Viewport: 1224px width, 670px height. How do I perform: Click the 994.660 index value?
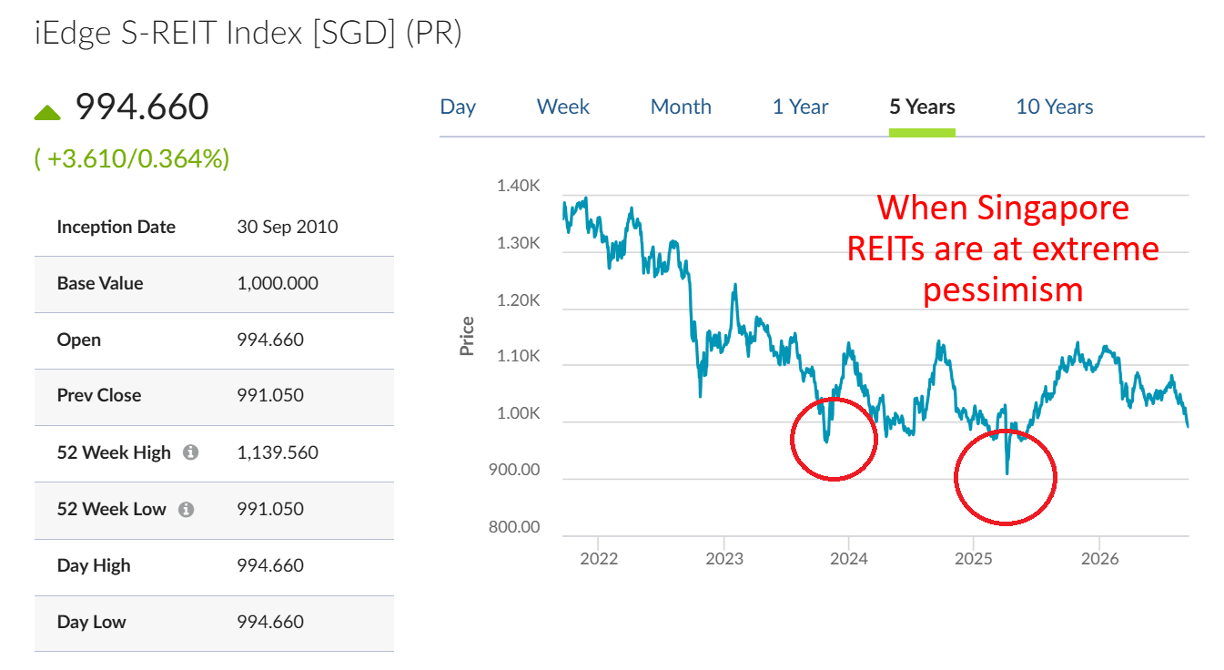click(142, 107)
